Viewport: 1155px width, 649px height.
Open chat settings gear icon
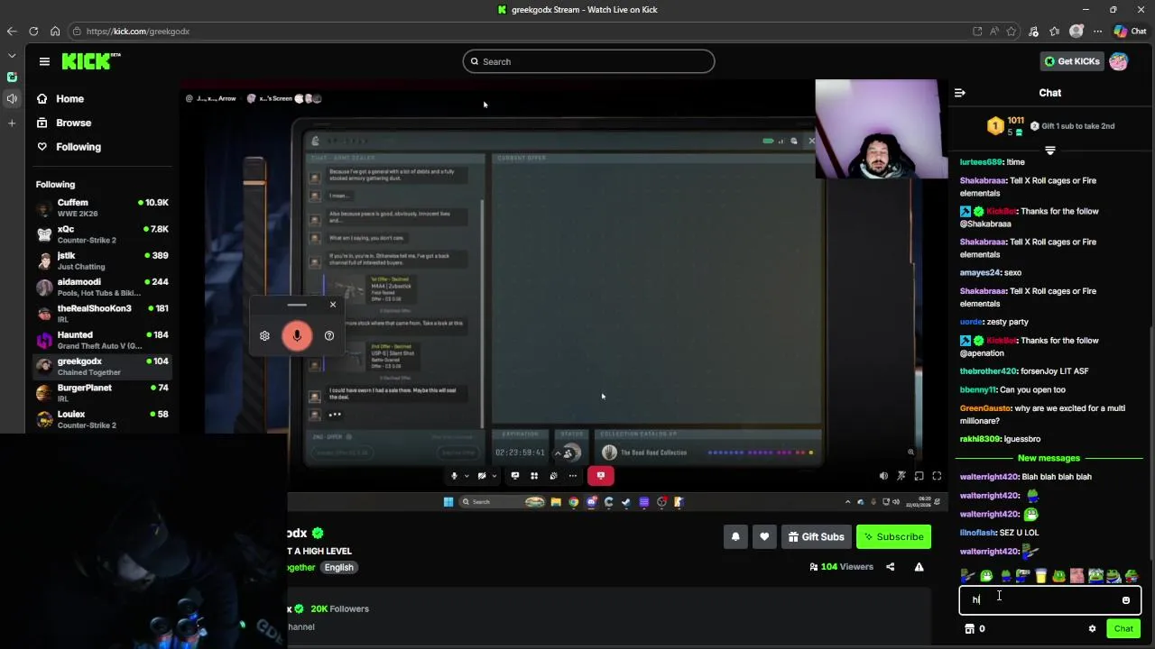coord(1092,629)
